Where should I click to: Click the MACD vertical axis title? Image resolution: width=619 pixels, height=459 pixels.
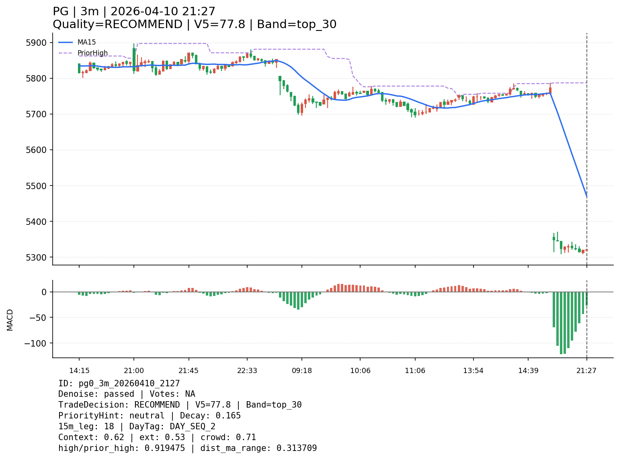click(x=10, y=320)
